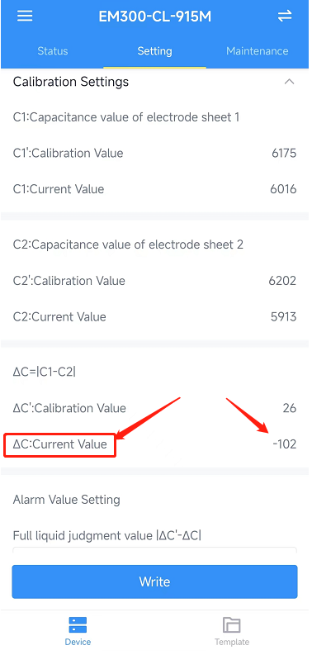This screenshot has height=655, width=312.
Task: Tap the ΔC Current Value label
Action: pos(59,444)
